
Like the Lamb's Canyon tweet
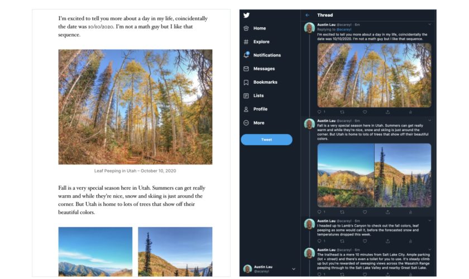tap(365, 241)
